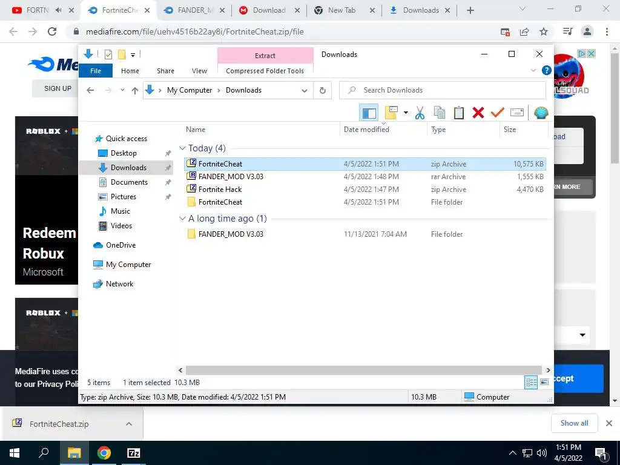Click the Refresh button beside address bar
Image resolution: width=620 pixels, height=465 pixels.
[x=323, y=91]
